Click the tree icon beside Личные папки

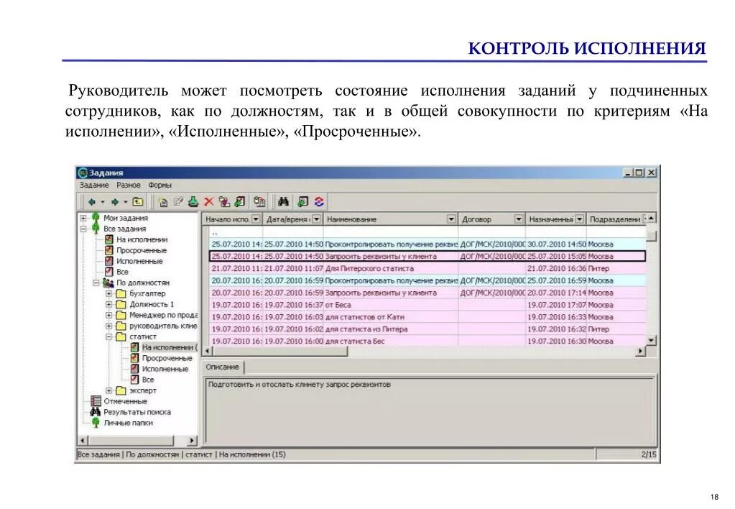pyautogui.click(x=96, y=423)
